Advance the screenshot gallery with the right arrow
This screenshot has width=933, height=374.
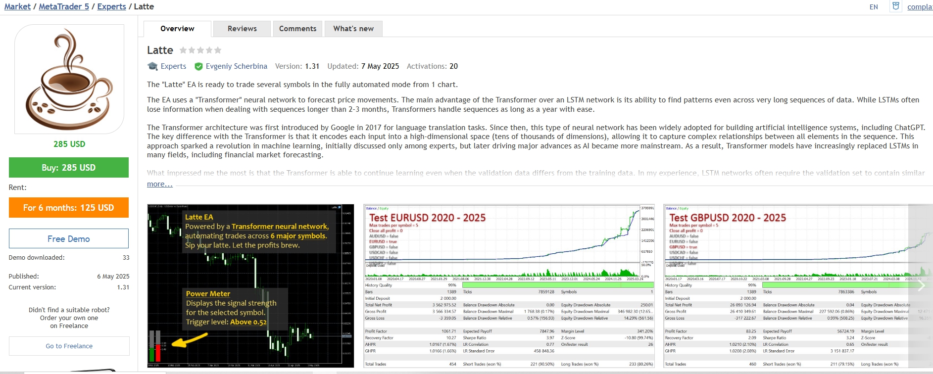921,285
